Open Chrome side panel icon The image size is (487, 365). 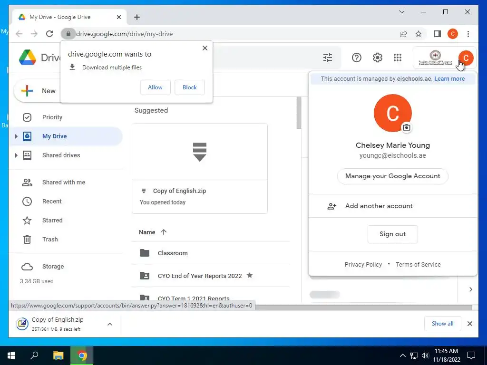[x=438, y=34]
